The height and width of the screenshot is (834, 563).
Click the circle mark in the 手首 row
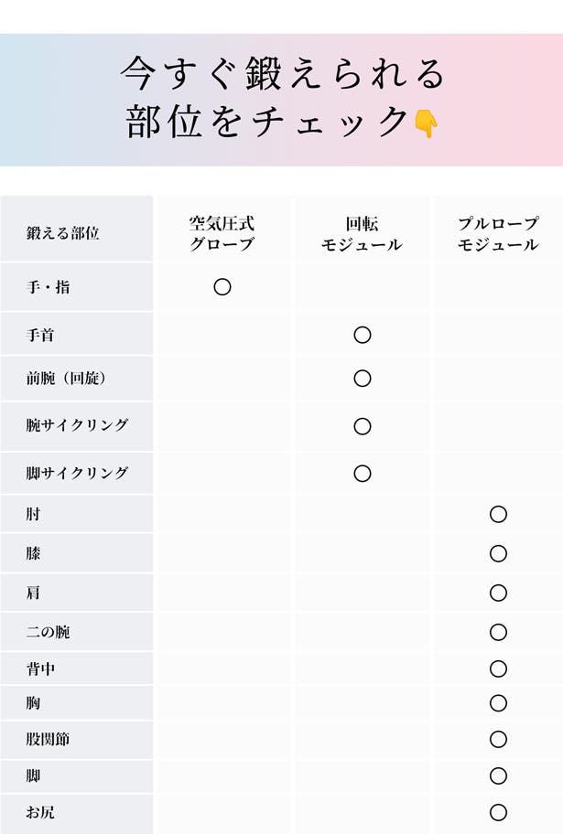pos(363,335)
